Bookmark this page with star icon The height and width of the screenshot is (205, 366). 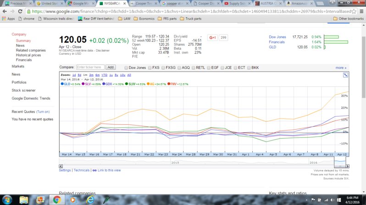(354, 11)
